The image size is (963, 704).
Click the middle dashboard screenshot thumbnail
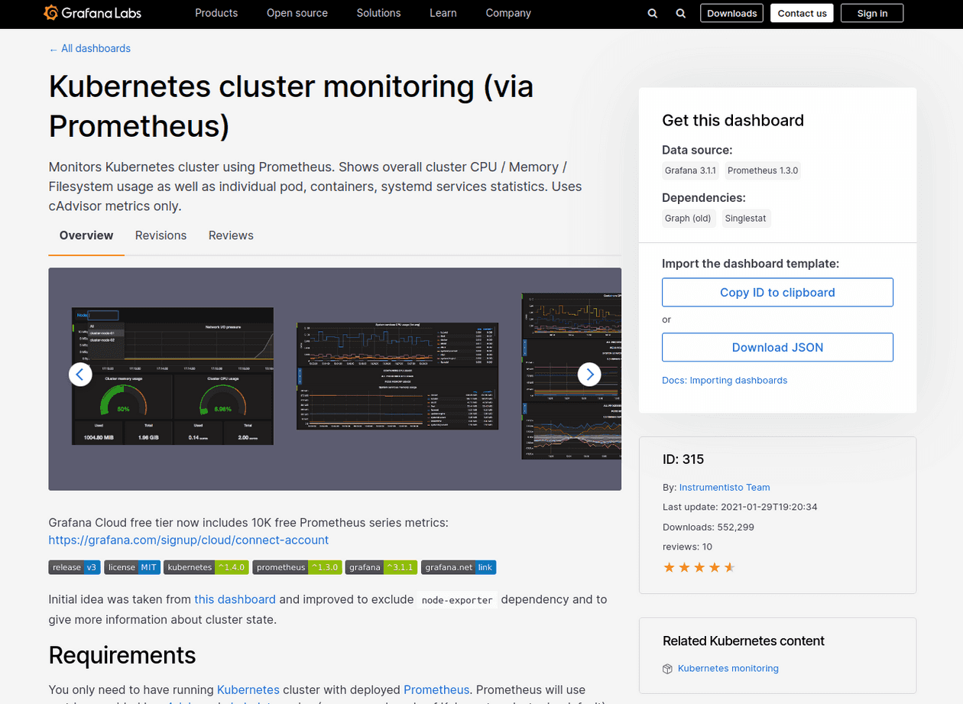coord(397,375)
